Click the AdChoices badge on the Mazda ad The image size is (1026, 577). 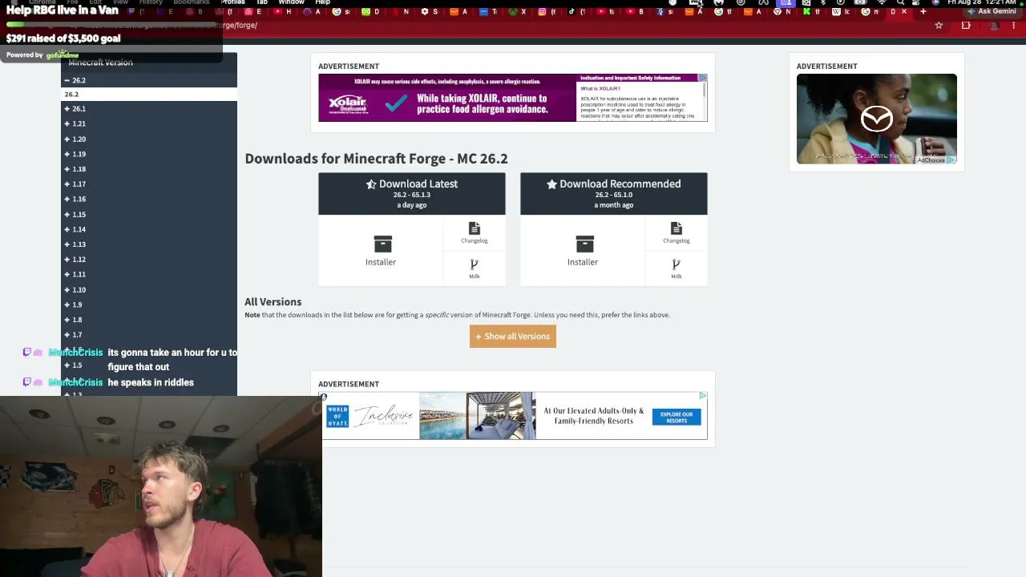click(936, 160)
